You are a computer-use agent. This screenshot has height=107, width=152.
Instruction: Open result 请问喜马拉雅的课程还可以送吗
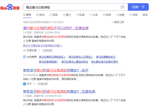tap(56, 28)
